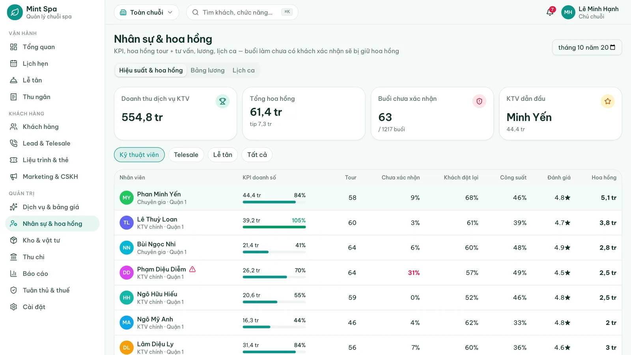Screen dimensions: 631x355
Task: Click the NN avatar of Bùi Ngọc Nhi
Action: click(x=127, y=248)
